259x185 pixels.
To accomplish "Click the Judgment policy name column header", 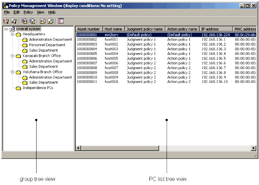I will (145, 29).
